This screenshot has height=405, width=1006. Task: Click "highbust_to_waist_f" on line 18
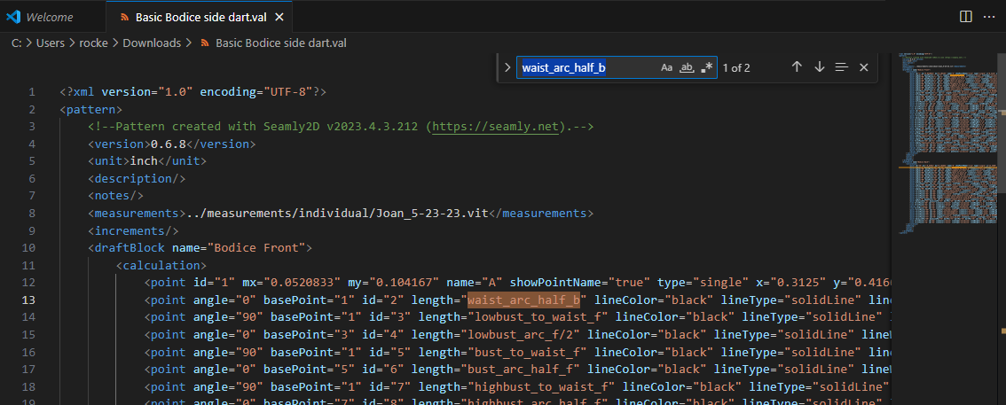click(541, 386)
